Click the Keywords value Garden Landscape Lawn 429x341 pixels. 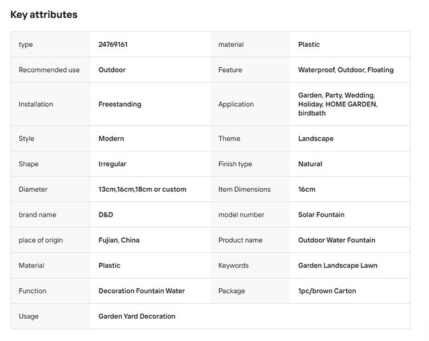point(337,266)
